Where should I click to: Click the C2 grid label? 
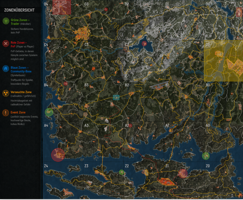pyautogui.click(x=127, y=45)
